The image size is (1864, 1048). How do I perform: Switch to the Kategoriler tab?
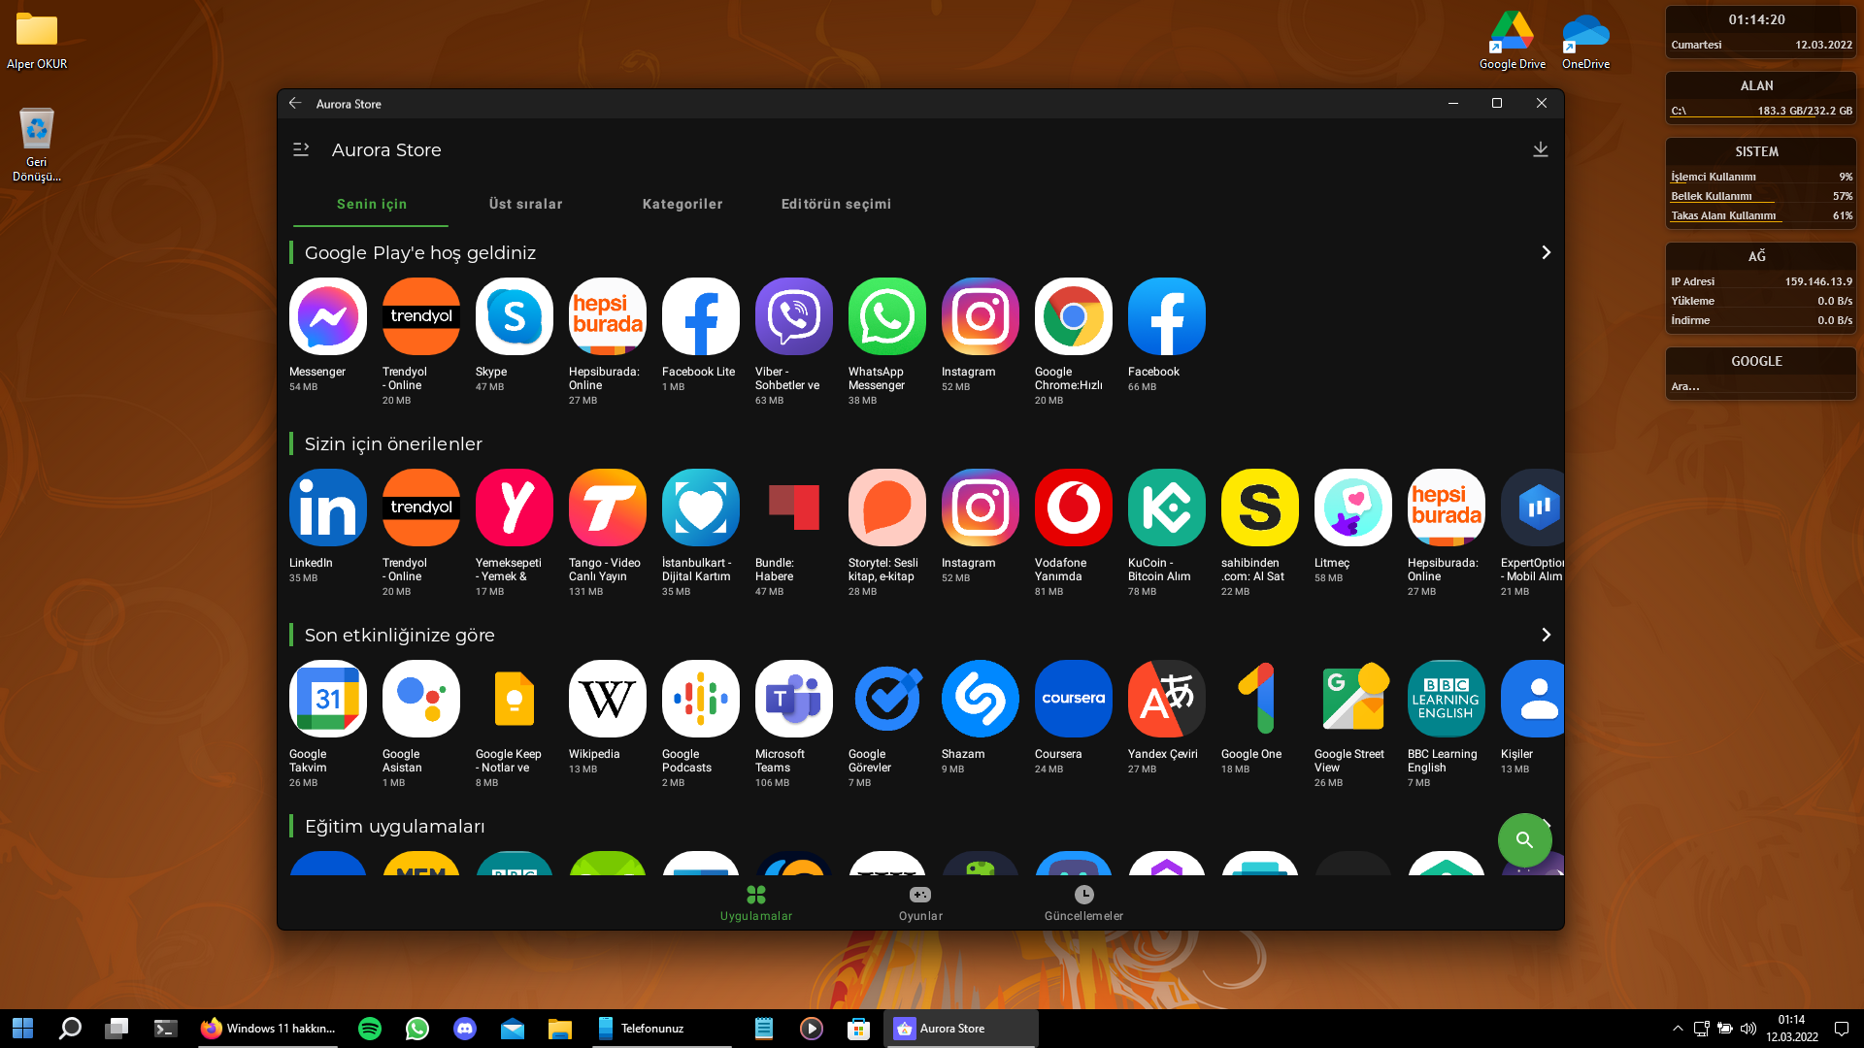coord(682,204)
